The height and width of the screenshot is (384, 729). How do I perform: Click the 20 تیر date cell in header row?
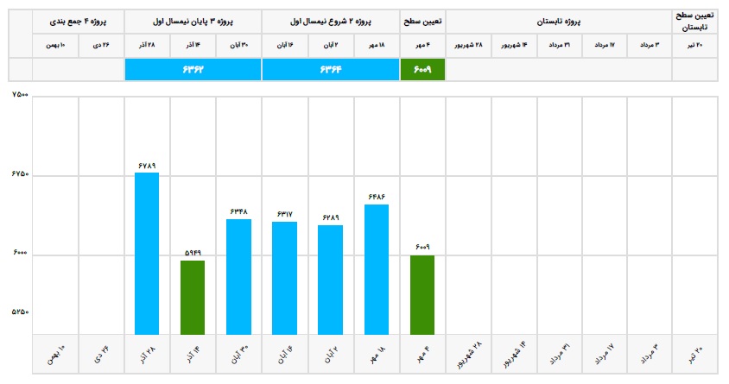tap(696, 46)
